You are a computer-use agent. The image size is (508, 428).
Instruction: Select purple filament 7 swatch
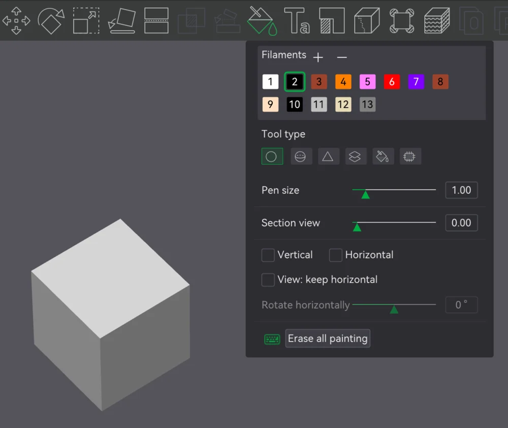coord(416,82)
